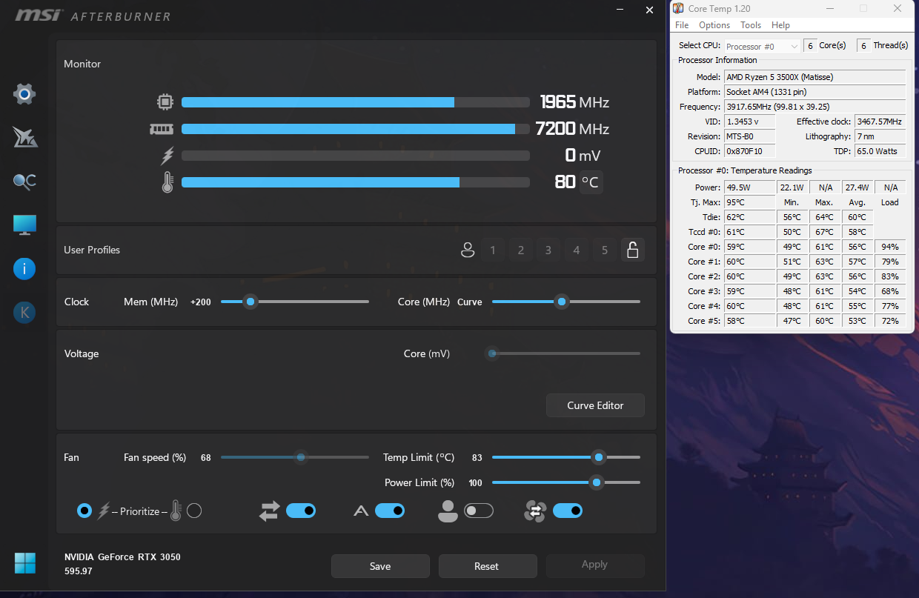Adjust the Power Limit (%) slider
Viewport: 919px width, 598px height.
566,482
